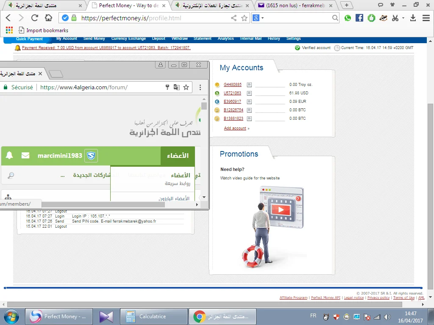Open the U5721063 USD account link

coord(232,93)
